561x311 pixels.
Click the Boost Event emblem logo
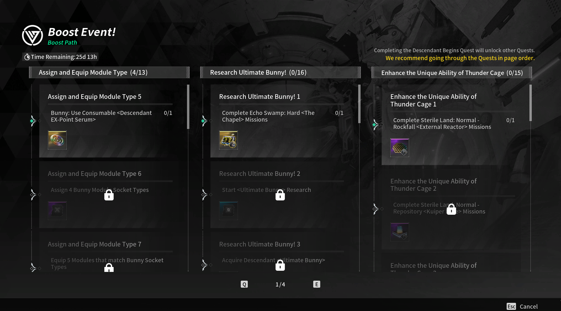[32, 35]
